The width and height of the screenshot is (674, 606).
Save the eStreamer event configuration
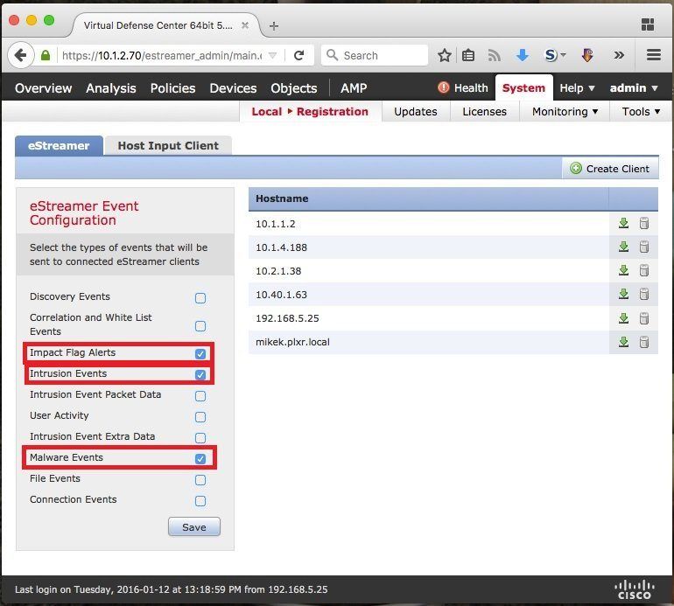click(x=193, y=527)
